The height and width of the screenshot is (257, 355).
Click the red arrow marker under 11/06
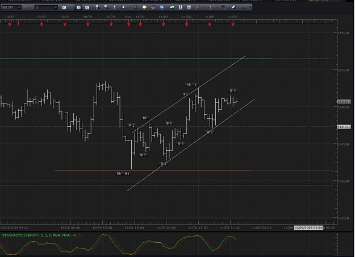coord(233,24)
